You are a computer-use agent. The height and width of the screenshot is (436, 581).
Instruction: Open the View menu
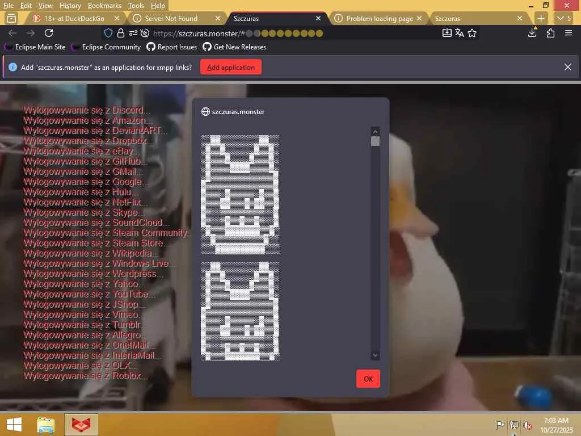click(45, 6)
